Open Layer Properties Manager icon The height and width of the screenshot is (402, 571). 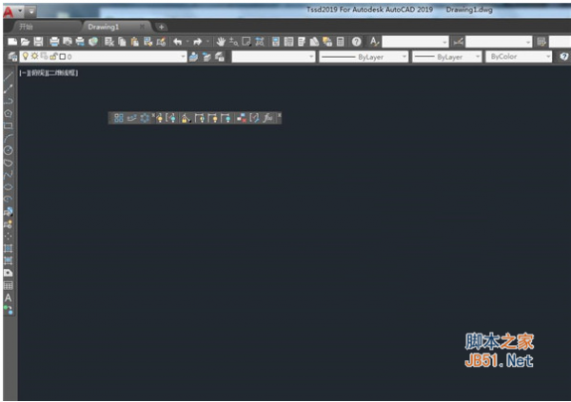click(12, 57)
